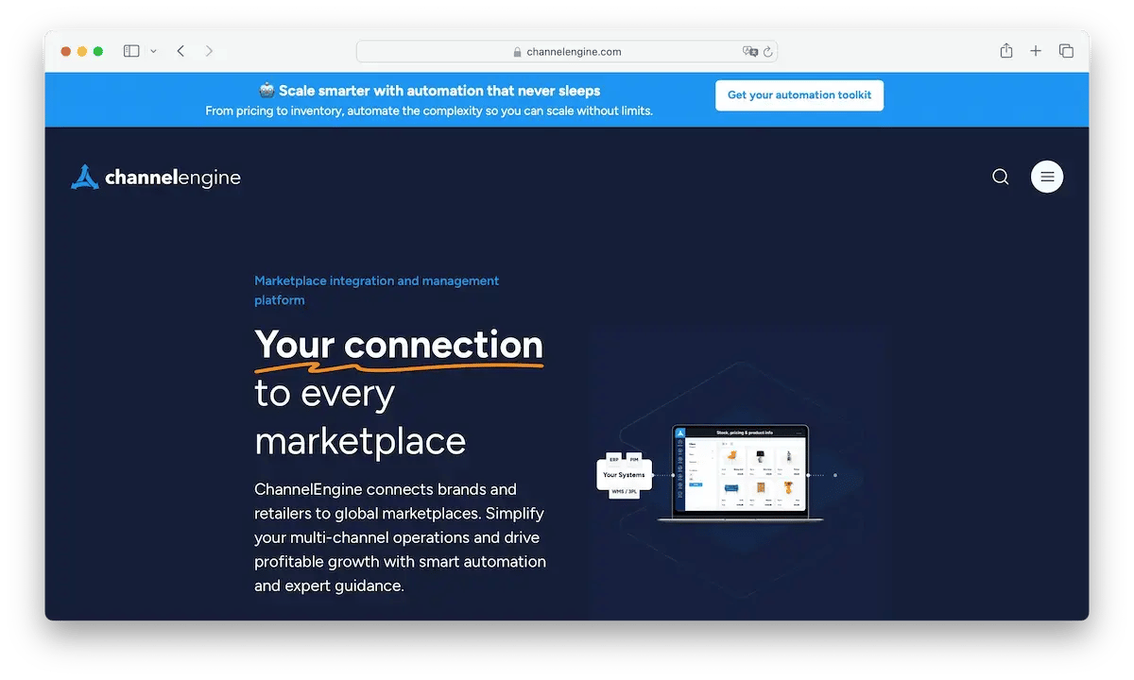The height and width of the screenshot is (680, 1134).
Task: Click the 'ChannelEngine connects brands' paragraph
Action: pyautogui.click(x=401, y=537)
